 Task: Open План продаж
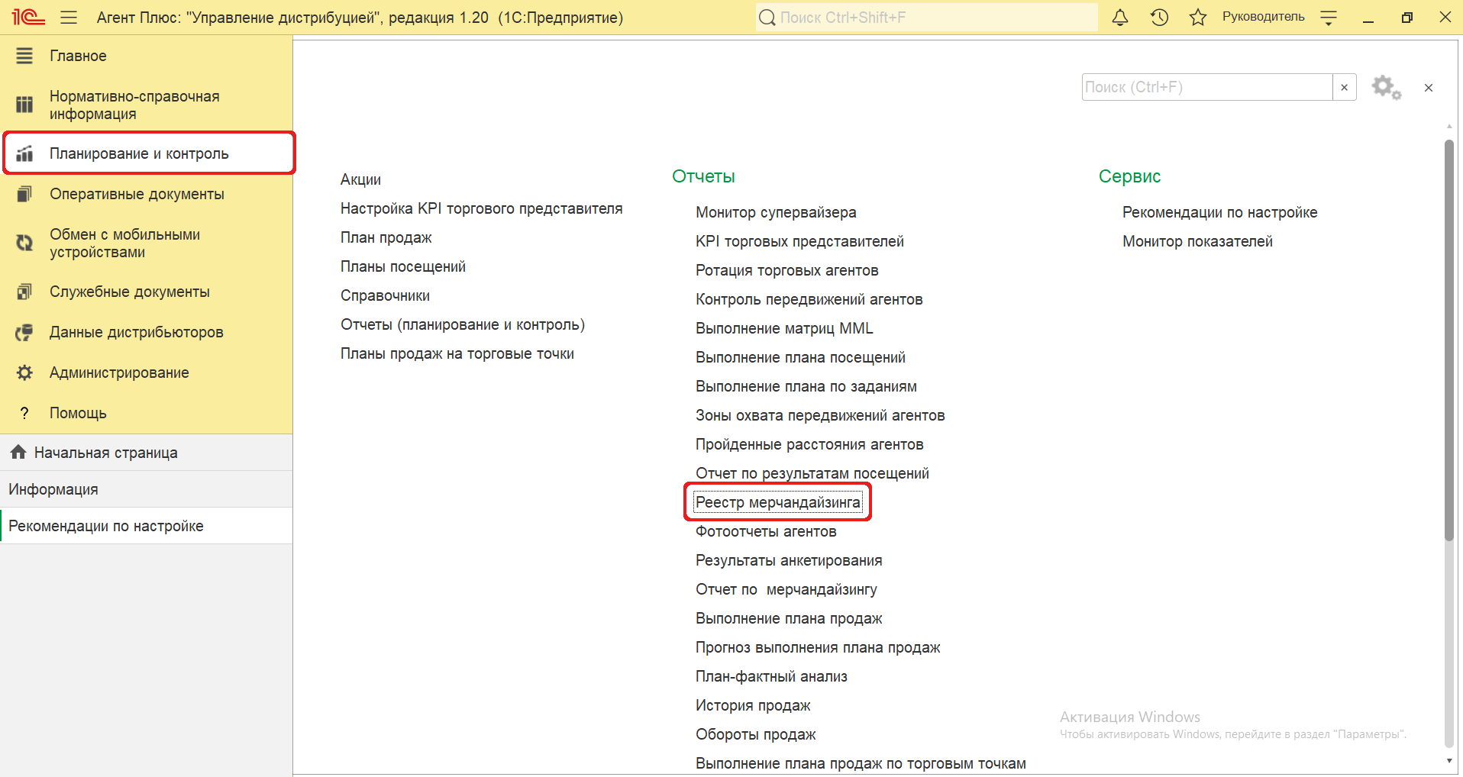point(386,237)
